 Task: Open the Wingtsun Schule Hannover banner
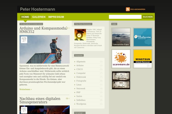143,59
